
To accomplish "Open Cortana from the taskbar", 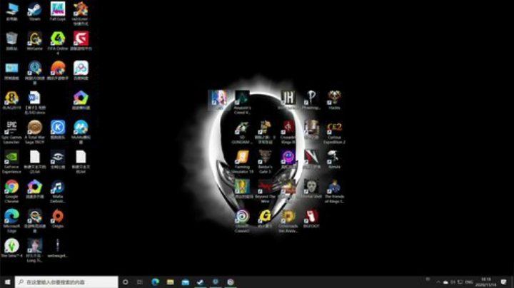I will click(125, 282).
